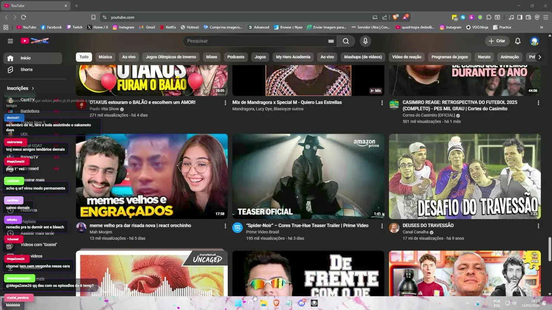Open the Netflix bookmark
This screenshot has width=552, height=310.
point(168,27)
